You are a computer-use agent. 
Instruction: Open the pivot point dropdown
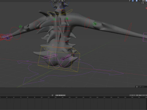click(60, 1)
